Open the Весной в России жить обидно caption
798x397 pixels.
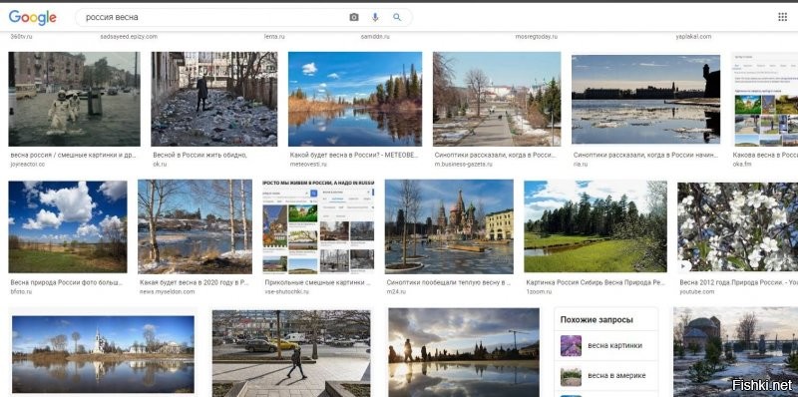point(200,155)
